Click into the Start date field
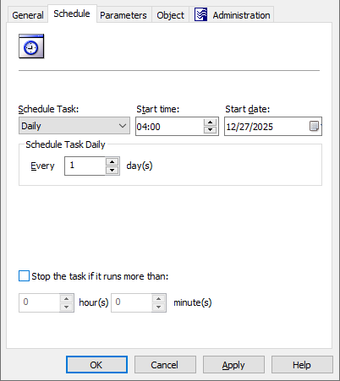 266,127
